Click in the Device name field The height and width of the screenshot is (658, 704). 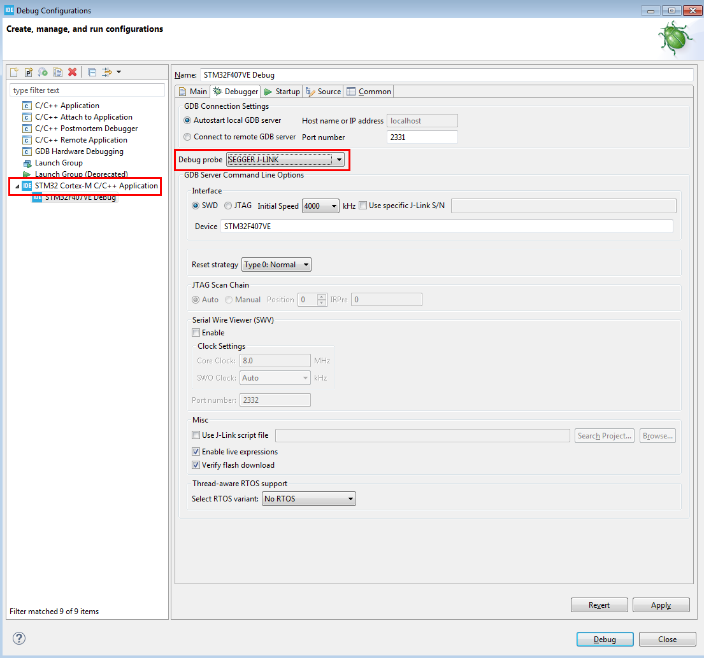click(x=446, y=227)
